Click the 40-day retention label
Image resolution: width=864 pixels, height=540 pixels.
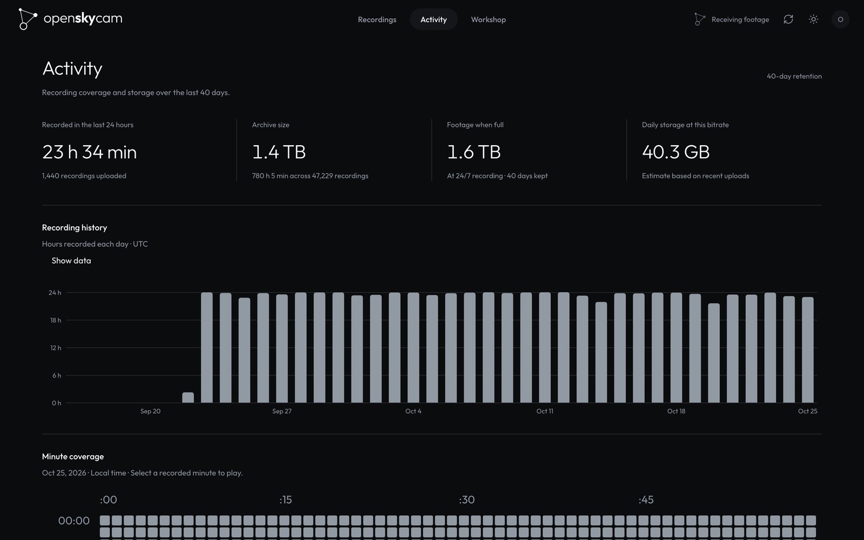(794, 76)
